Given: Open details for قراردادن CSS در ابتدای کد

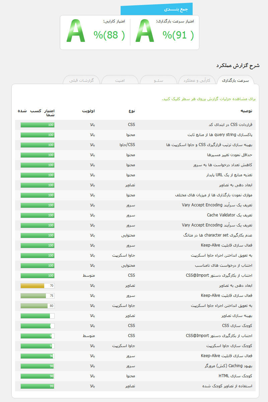Looking at the screenshot, I should [135, 125].
